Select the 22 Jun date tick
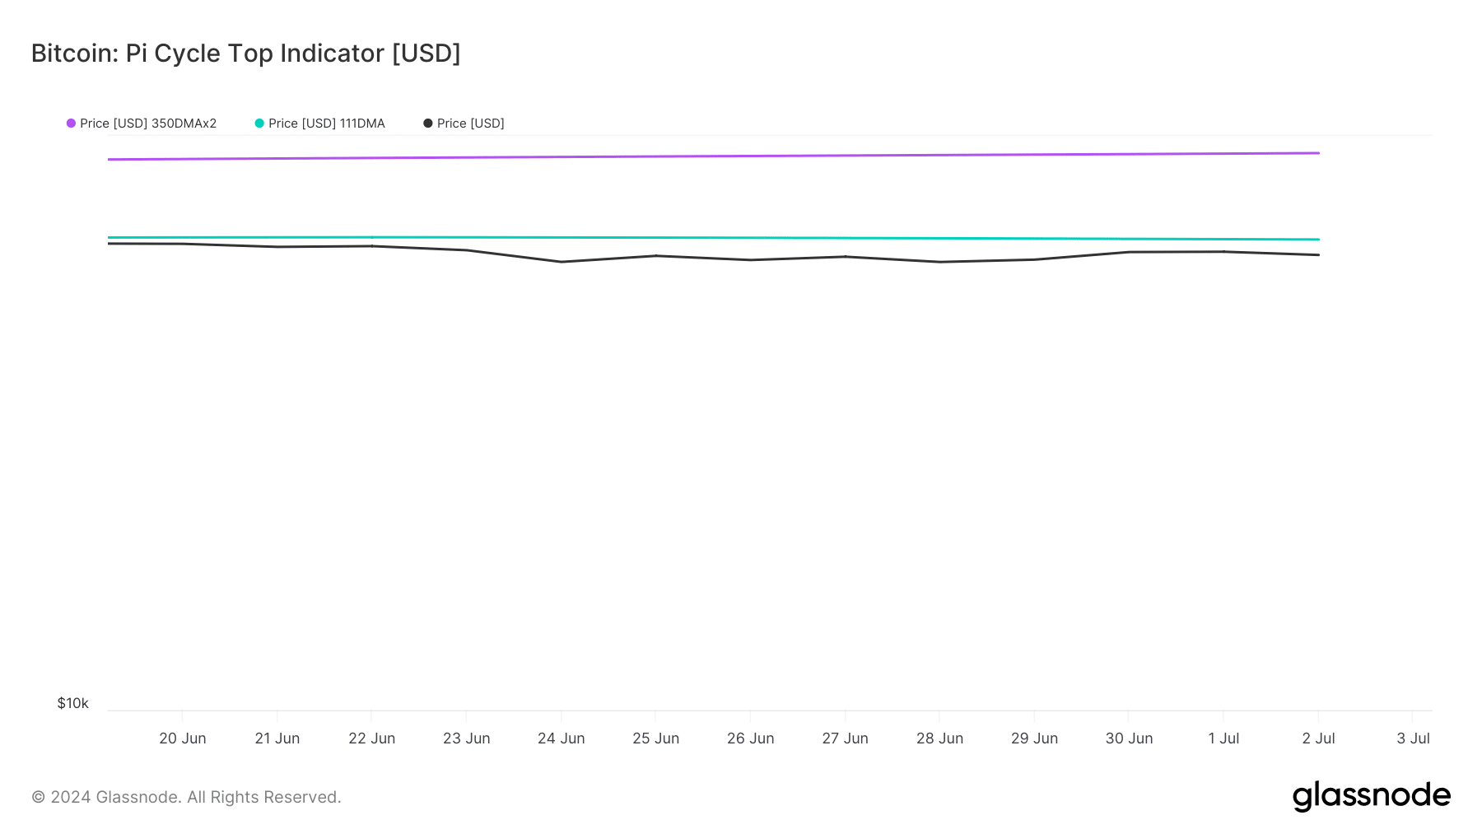Image resolution: width=1482 pixels, height=834 pixels. [x=372, y=738]
